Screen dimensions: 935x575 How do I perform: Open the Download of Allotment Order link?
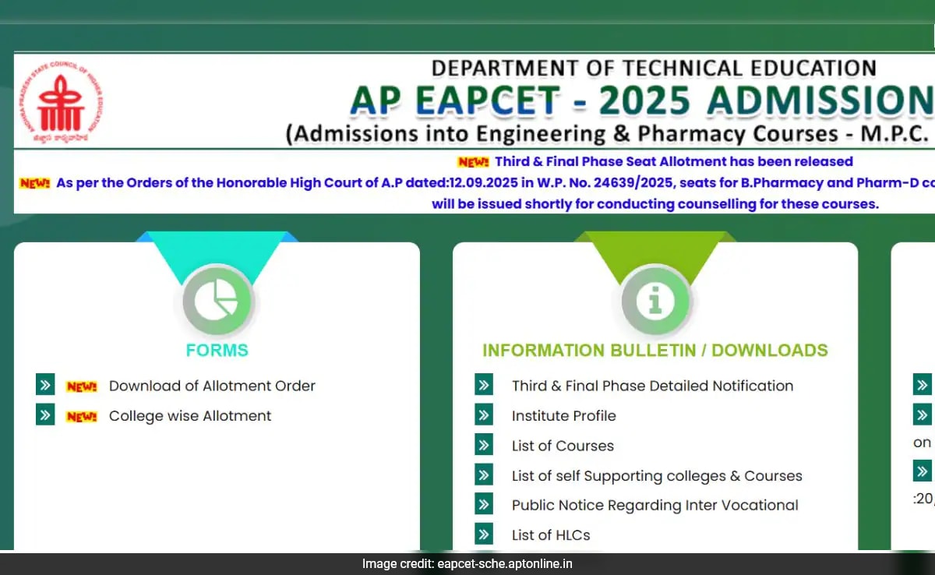[x=213, y=385]
